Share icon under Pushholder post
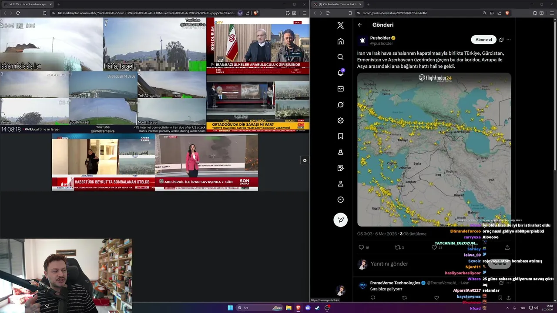Image resolution: width=557 pixels, height=313 pixels. click(507, 247)
